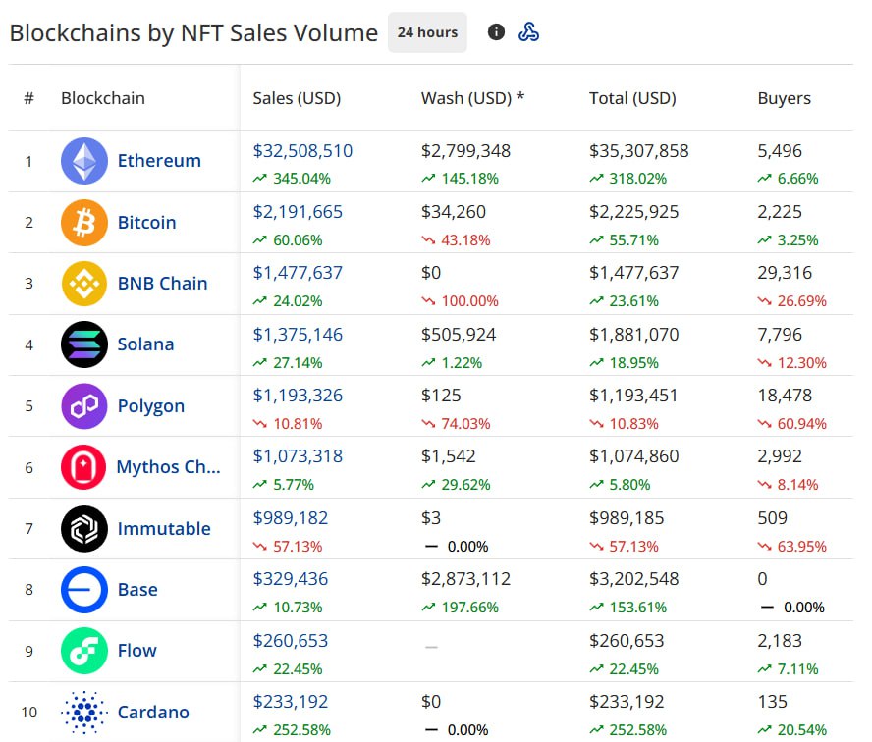
Task: Click the Solana logo icon
Action: point(84,344)
